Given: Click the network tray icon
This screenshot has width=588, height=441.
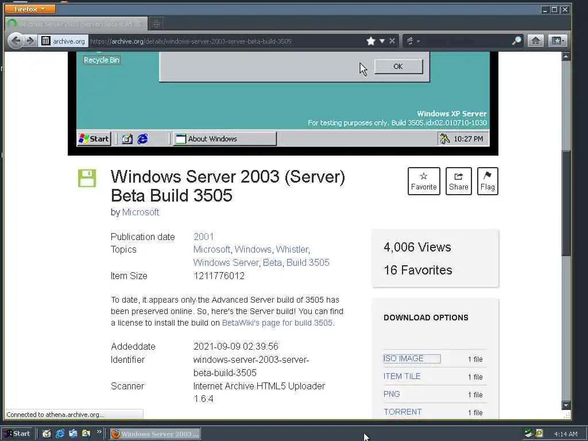Looking at the screenshot, I should [529, 434].
